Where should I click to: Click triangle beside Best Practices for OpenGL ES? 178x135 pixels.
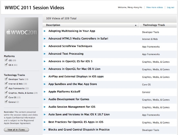pos(45,122)
